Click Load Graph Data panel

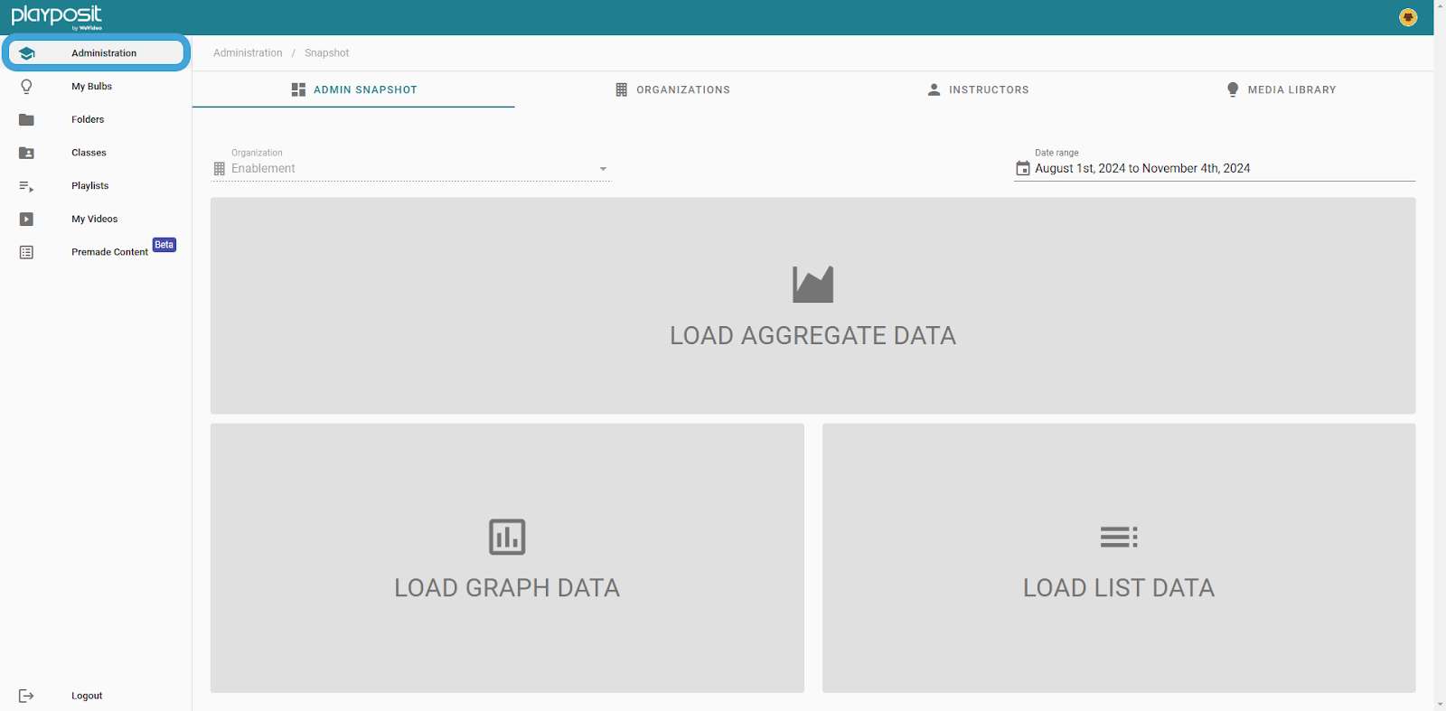click(x=507, y=558)
